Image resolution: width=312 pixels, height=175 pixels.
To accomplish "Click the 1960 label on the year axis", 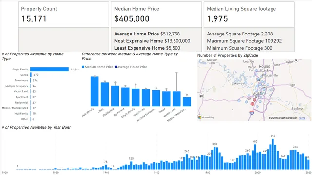I will pos(156,173).
